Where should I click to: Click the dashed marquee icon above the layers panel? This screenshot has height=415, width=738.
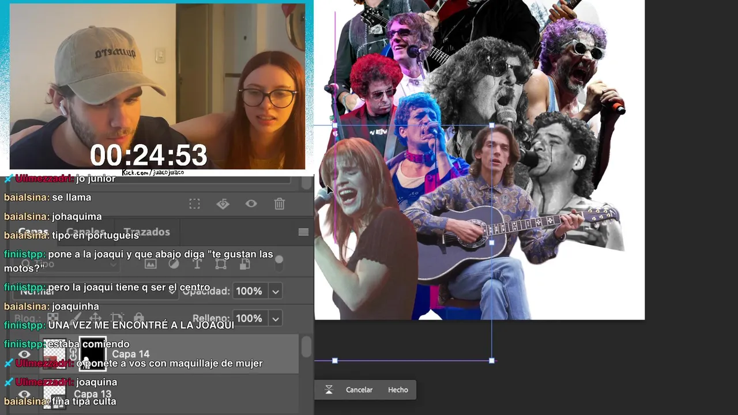coord(195,204)
